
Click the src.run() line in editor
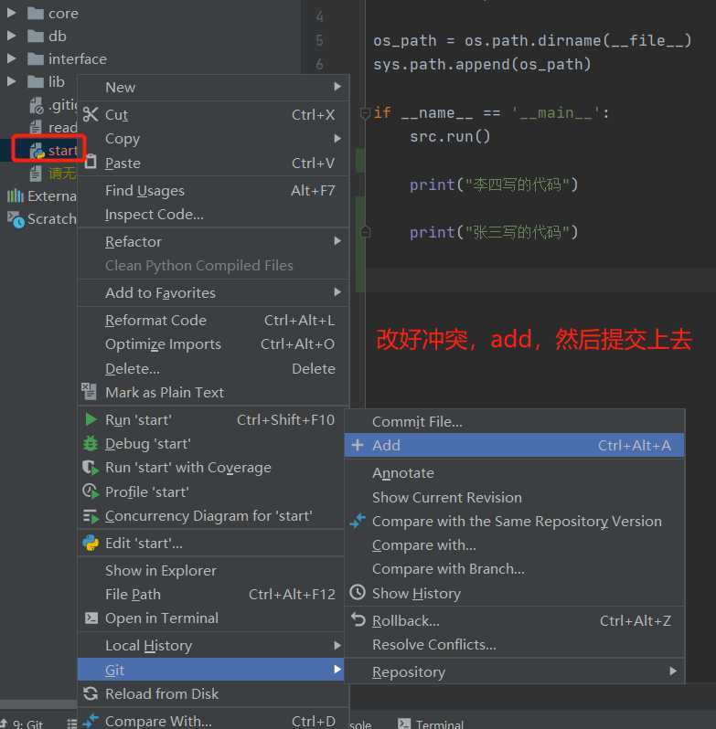[x=449, y=136]
